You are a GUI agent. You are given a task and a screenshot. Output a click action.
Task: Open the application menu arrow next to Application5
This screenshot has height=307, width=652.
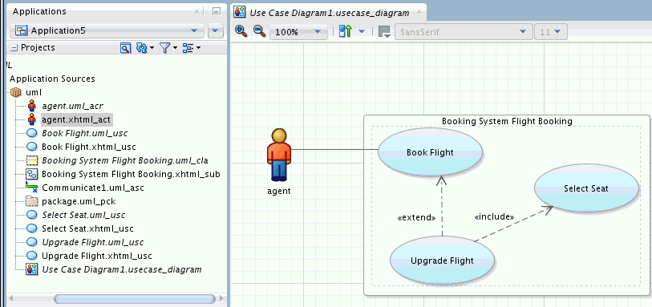(x=215, y=30)
